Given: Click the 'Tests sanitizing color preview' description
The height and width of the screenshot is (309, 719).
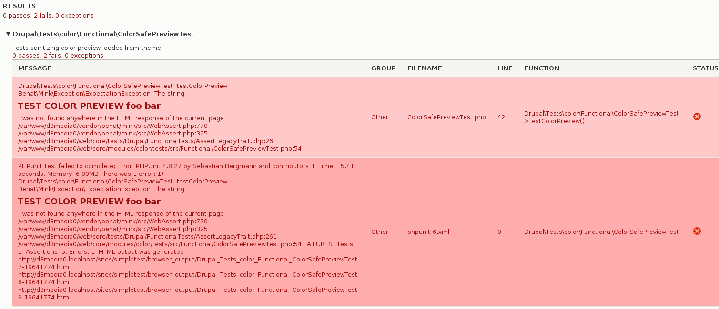Looking at the screenshot, I should coord(87,48).
